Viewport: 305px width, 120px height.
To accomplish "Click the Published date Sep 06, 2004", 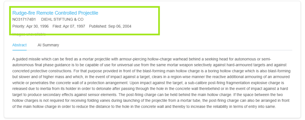I will pos(119,26).
